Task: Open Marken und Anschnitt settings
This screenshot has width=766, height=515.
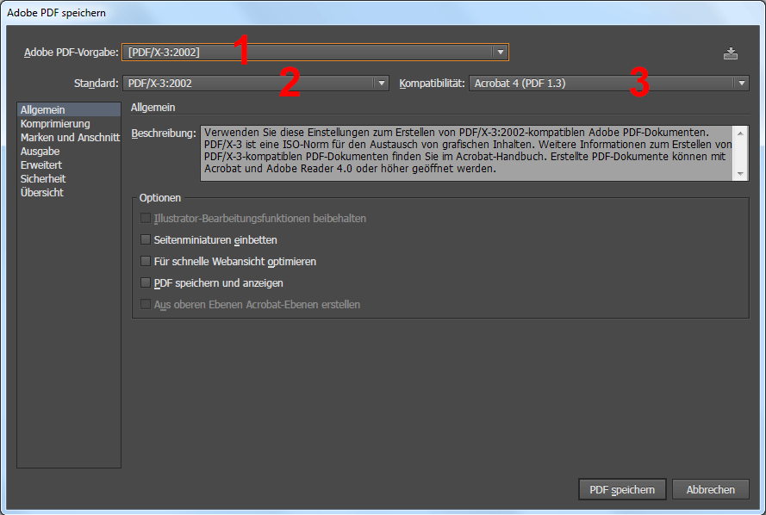Action: point(69,138)
